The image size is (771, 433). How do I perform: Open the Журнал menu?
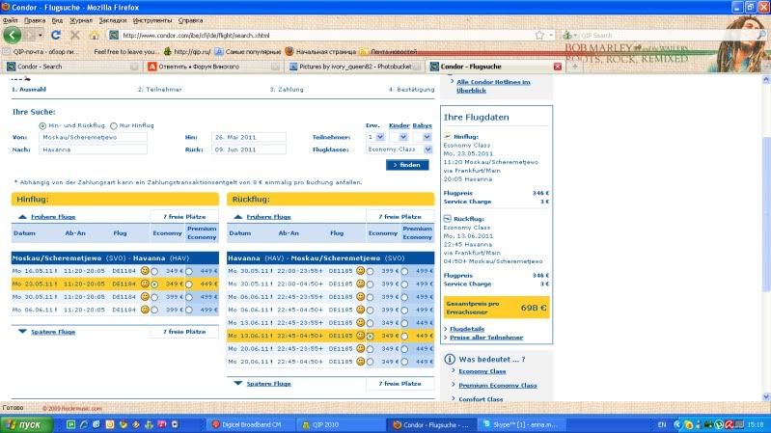81,20
